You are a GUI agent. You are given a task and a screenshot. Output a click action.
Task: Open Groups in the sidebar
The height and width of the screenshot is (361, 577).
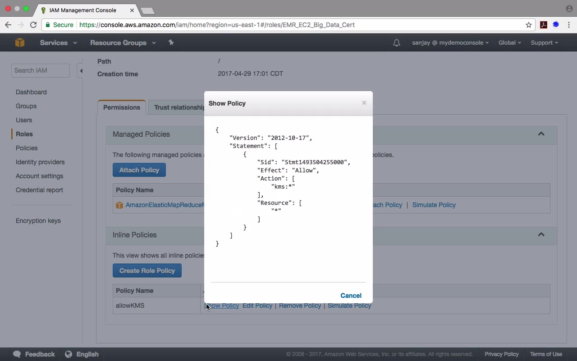[26, 106]
